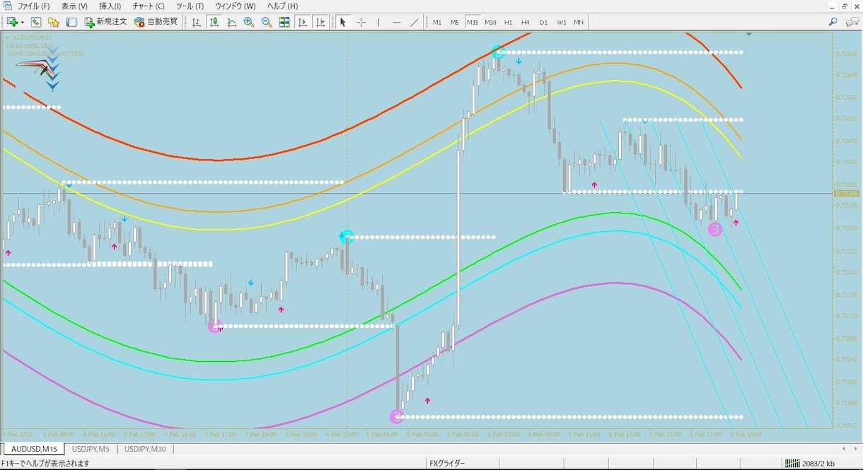
Task: Switch to the USDJPY,M5 chart tab
Action: 91,449
